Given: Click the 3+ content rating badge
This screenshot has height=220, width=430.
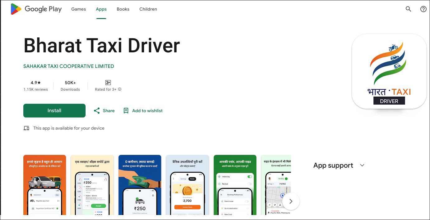Looking at the screenshot, I should click(108, 83).
